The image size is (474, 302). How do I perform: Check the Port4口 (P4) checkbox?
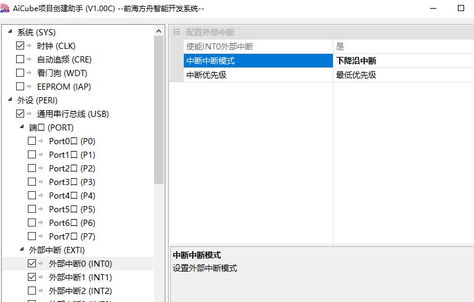[32, 196]
